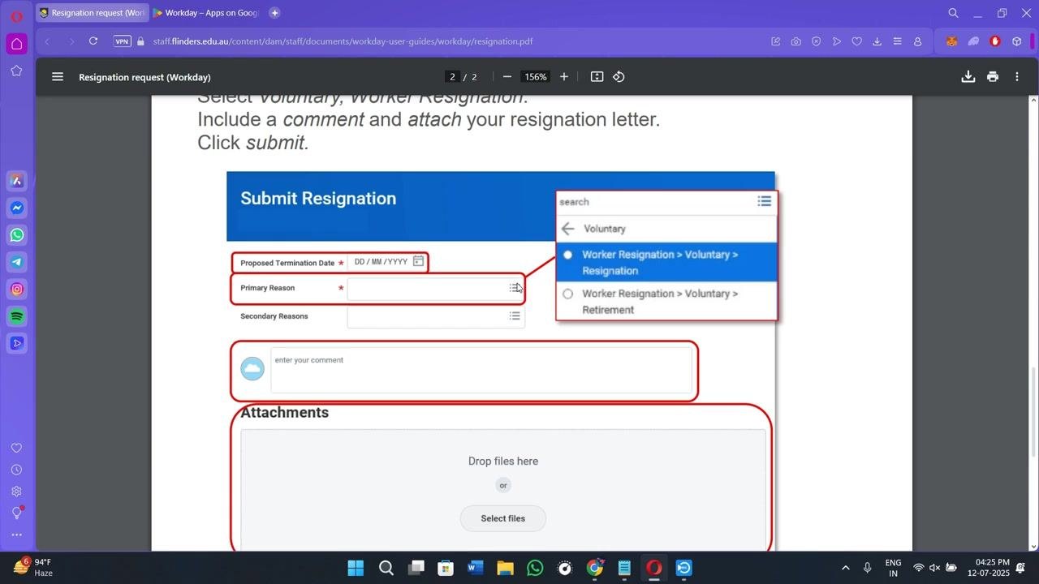Open the sidebar History clock icon
Viewport: 1039px width, 584px height.
tap(16, 470)
